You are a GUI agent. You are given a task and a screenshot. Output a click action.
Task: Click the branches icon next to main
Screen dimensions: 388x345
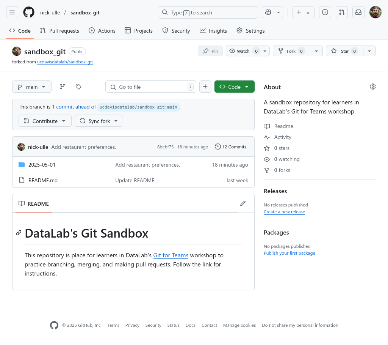[x=62, y=87]
